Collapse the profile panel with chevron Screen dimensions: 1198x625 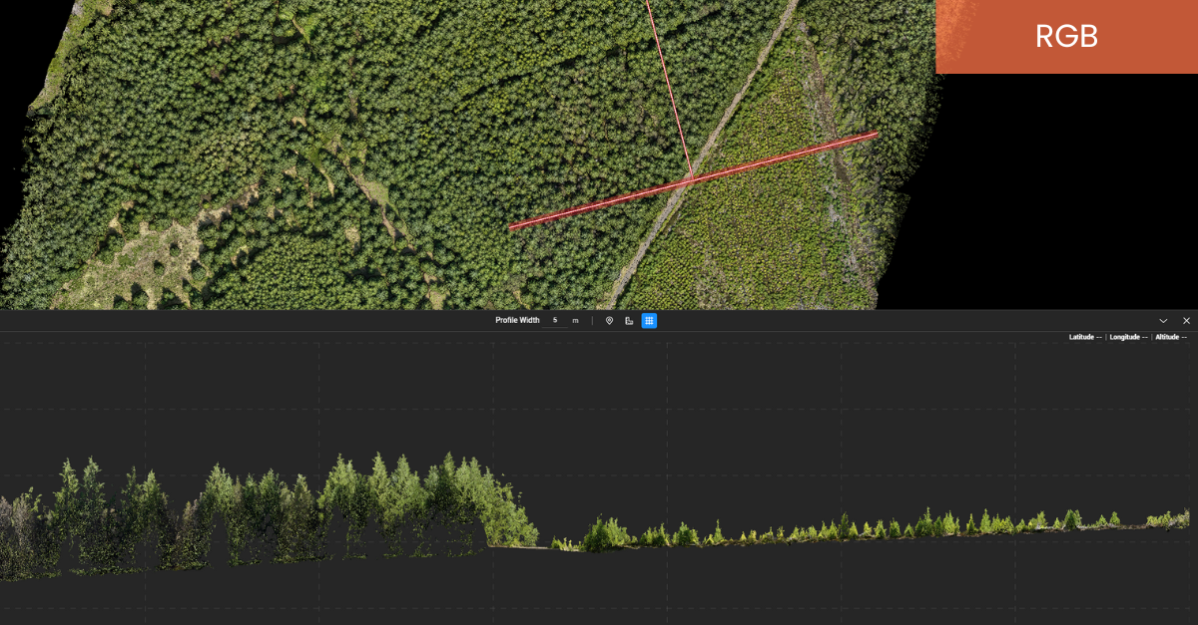click(1163, 321)
